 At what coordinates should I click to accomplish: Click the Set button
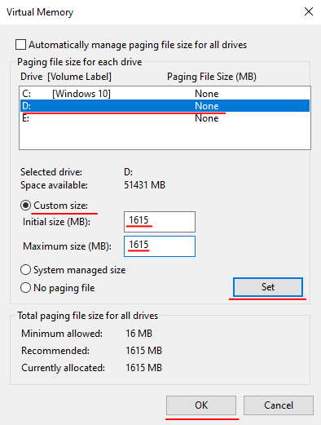coord(268,287)
